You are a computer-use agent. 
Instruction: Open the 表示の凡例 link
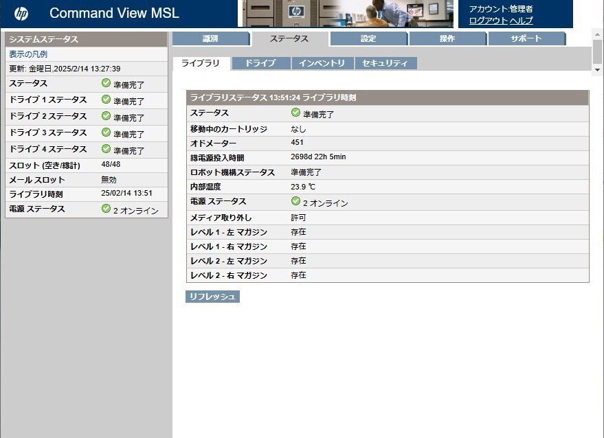click(28, 54)
